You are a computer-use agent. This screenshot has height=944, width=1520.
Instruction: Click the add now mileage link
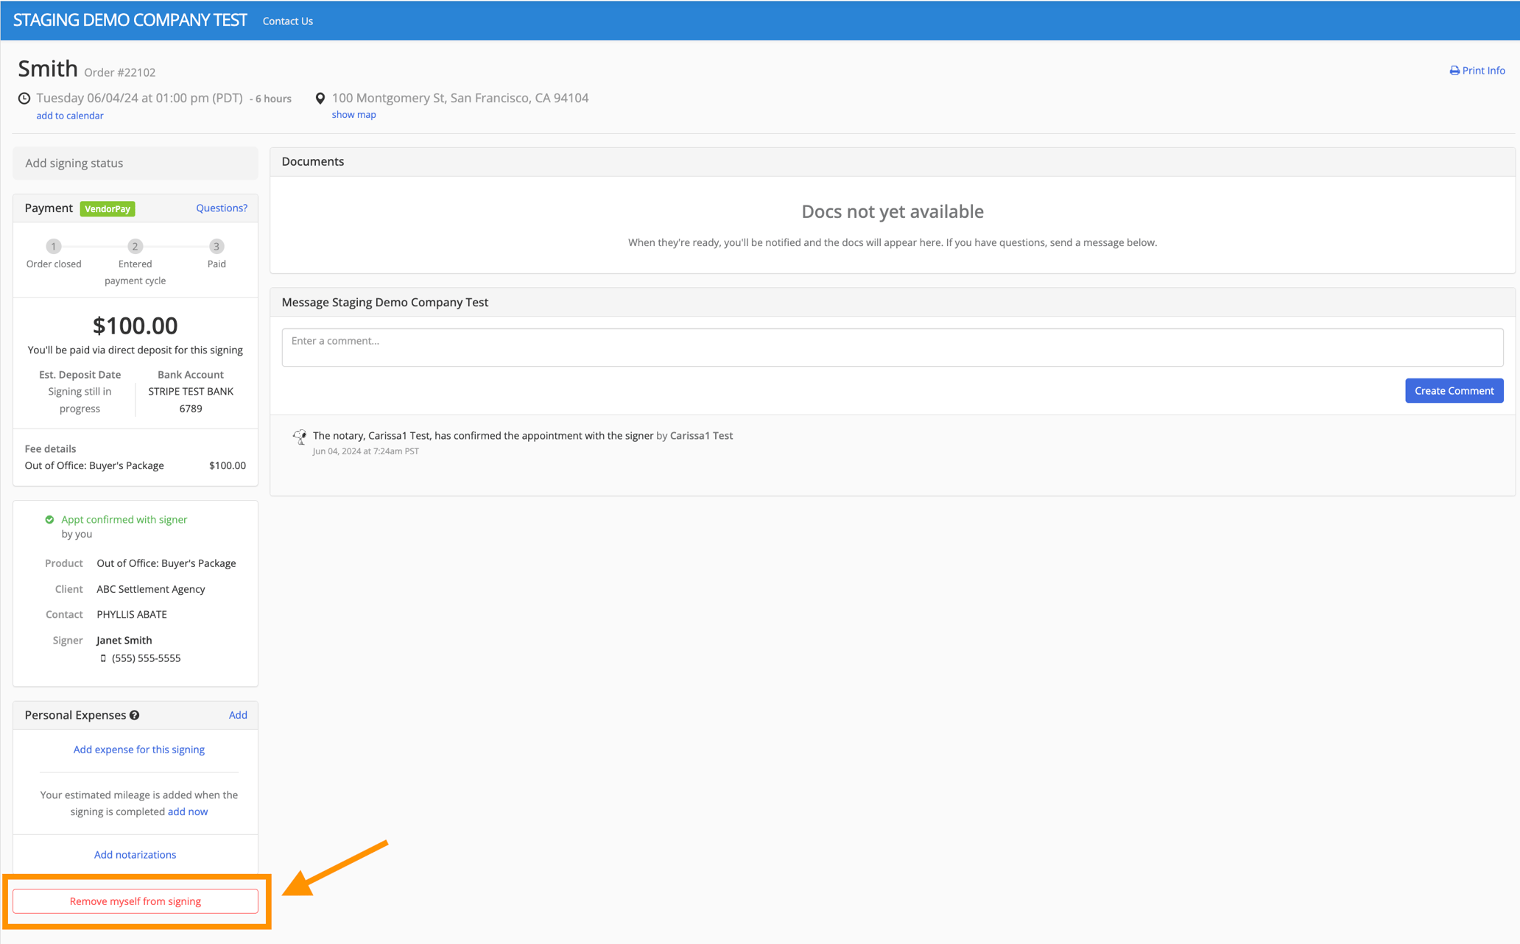(188, 811)
